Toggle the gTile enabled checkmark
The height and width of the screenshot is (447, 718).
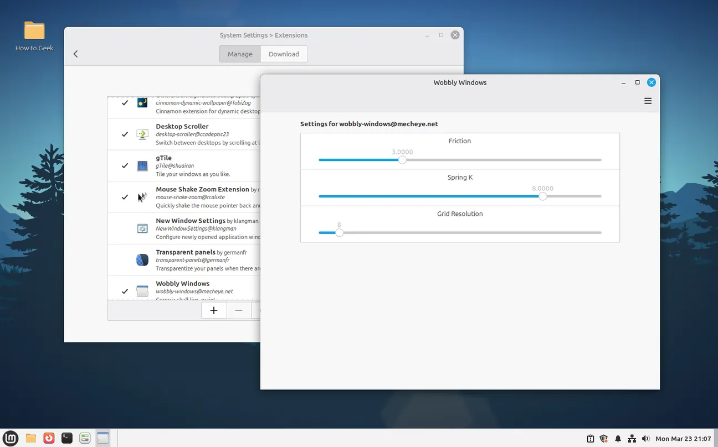125,166
